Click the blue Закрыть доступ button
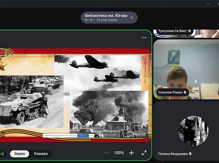This screenshot has height=163, width=219. click(x=83, y=136)
